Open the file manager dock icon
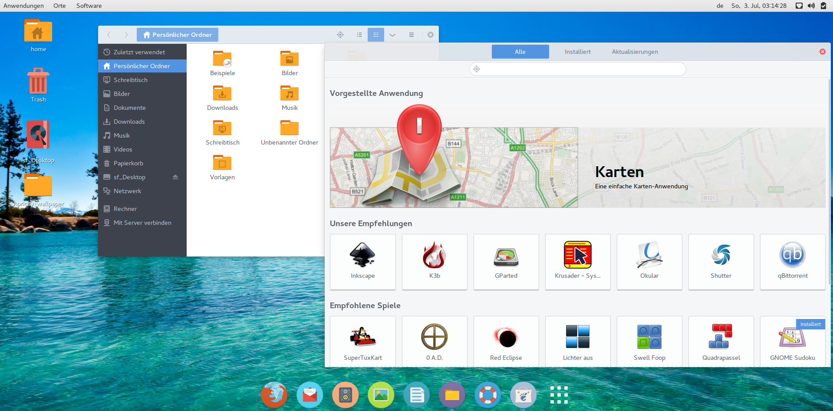Image resolution: width=833 pixels, height=411 pixels. 452,395
